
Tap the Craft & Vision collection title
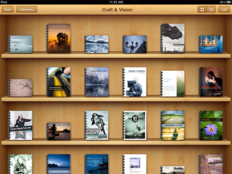pos(117,10)
